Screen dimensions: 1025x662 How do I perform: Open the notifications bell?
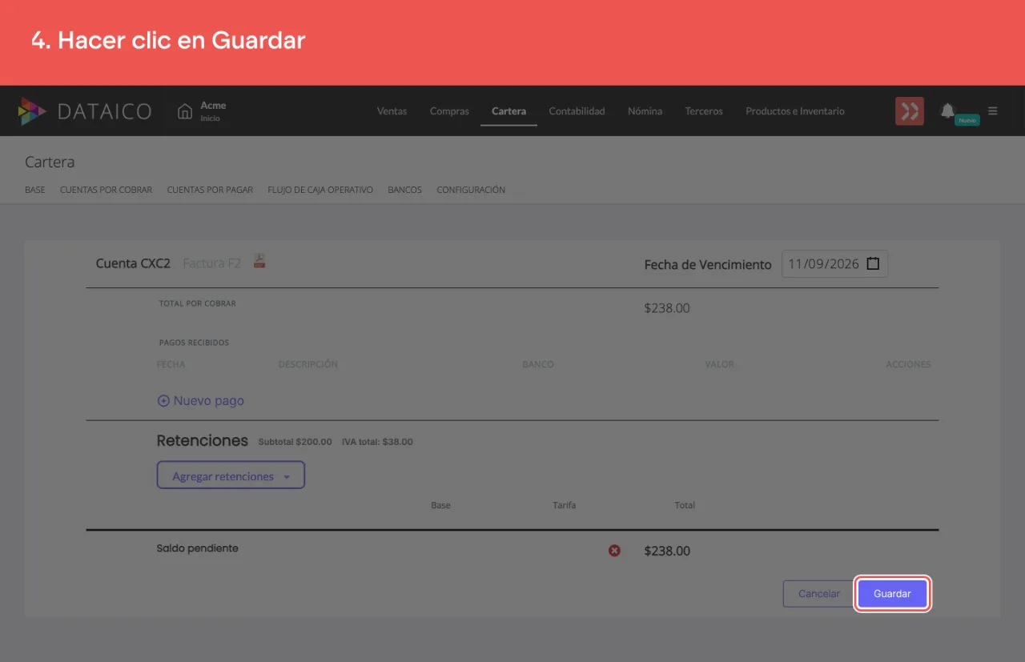pos(947,110)
